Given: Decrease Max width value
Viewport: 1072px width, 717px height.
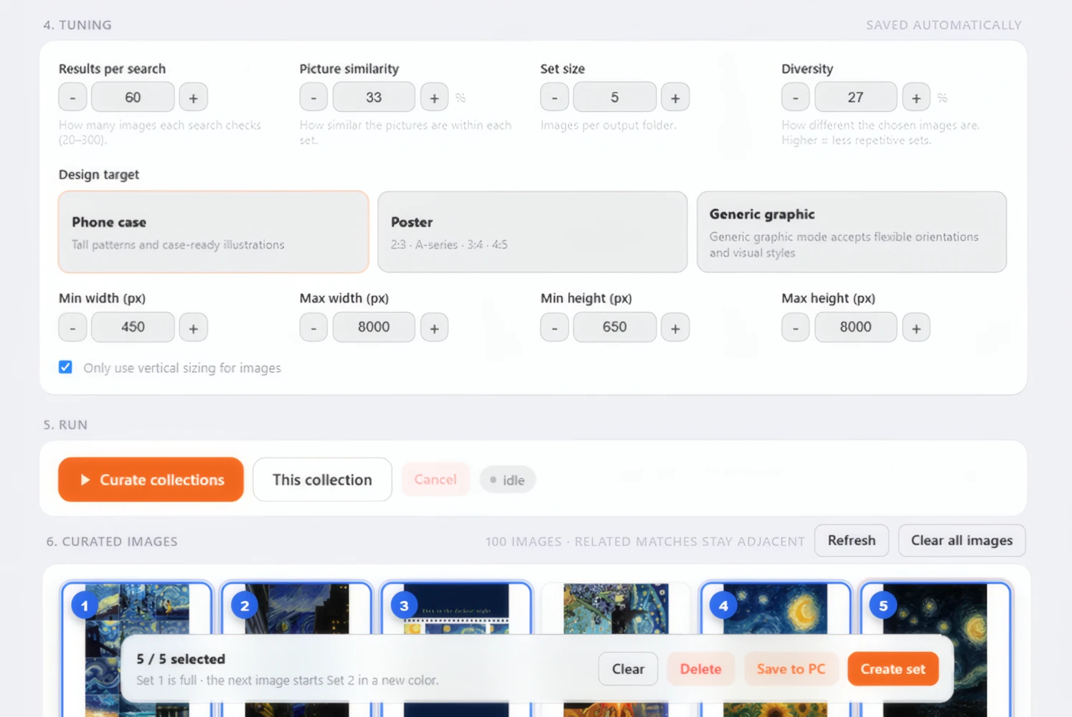Looking at the screenshot, I should click(314, 328).
